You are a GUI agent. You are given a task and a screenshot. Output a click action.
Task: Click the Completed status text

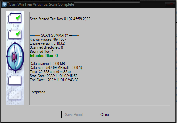point(37,92)
